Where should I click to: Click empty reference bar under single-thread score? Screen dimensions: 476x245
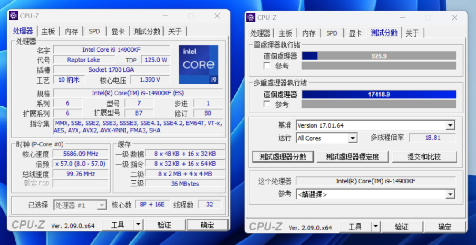click(379, 66)
